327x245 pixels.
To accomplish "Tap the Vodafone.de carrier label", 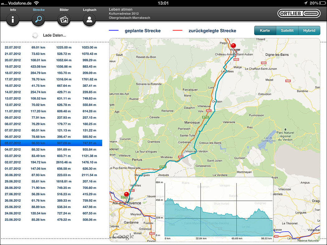I will tap(20, 3).
